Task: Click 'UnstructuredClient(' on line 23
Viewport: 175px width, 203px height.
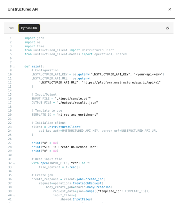Action: tap(65, 127)
